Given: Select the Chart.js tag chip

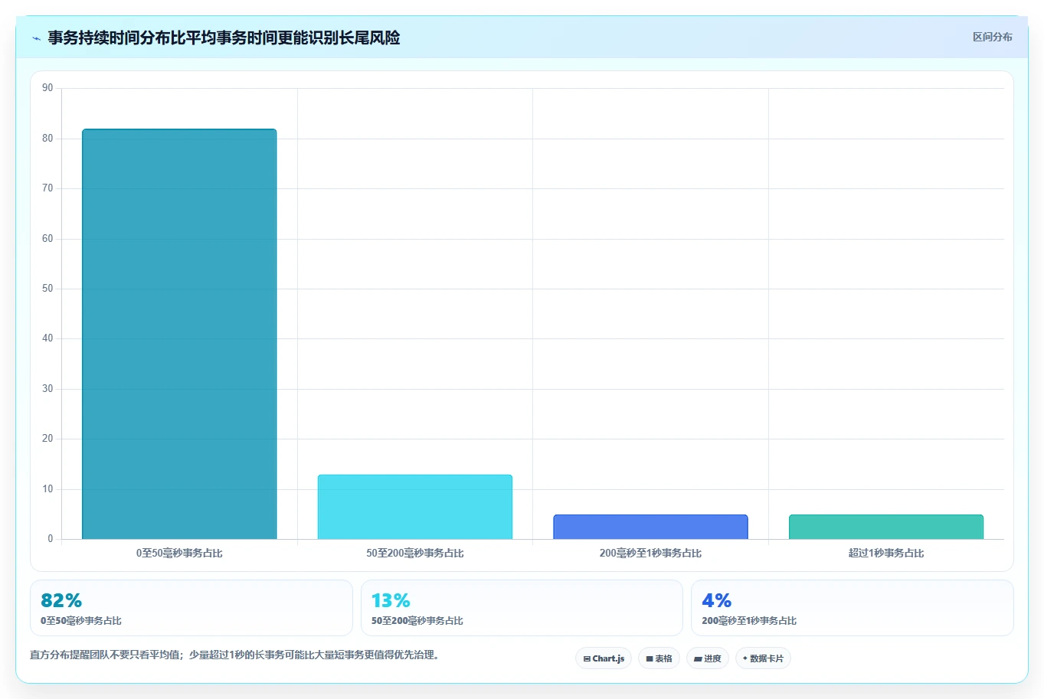Looking at the screenshot, I should 604,658.
